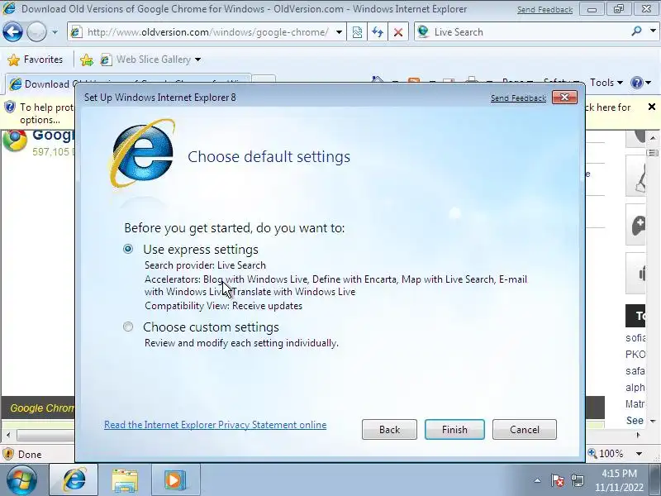
Task: Click the browser Back arrow button
Action: tap(12, 32)
